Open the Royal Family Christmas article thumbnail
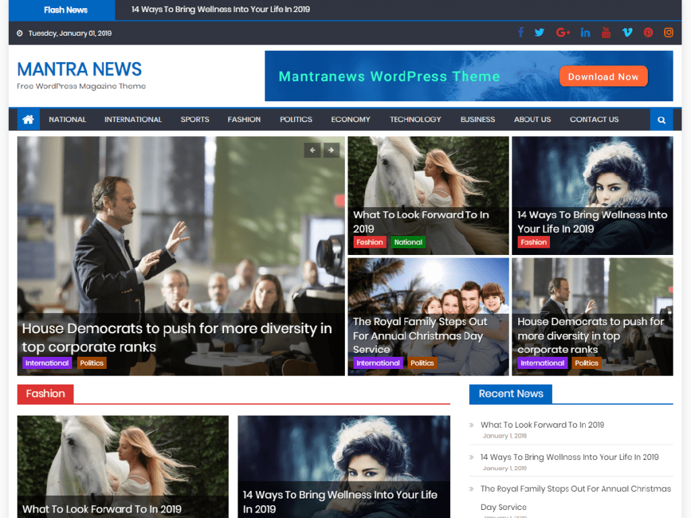 pyautogui.click(x=429, y=317)
